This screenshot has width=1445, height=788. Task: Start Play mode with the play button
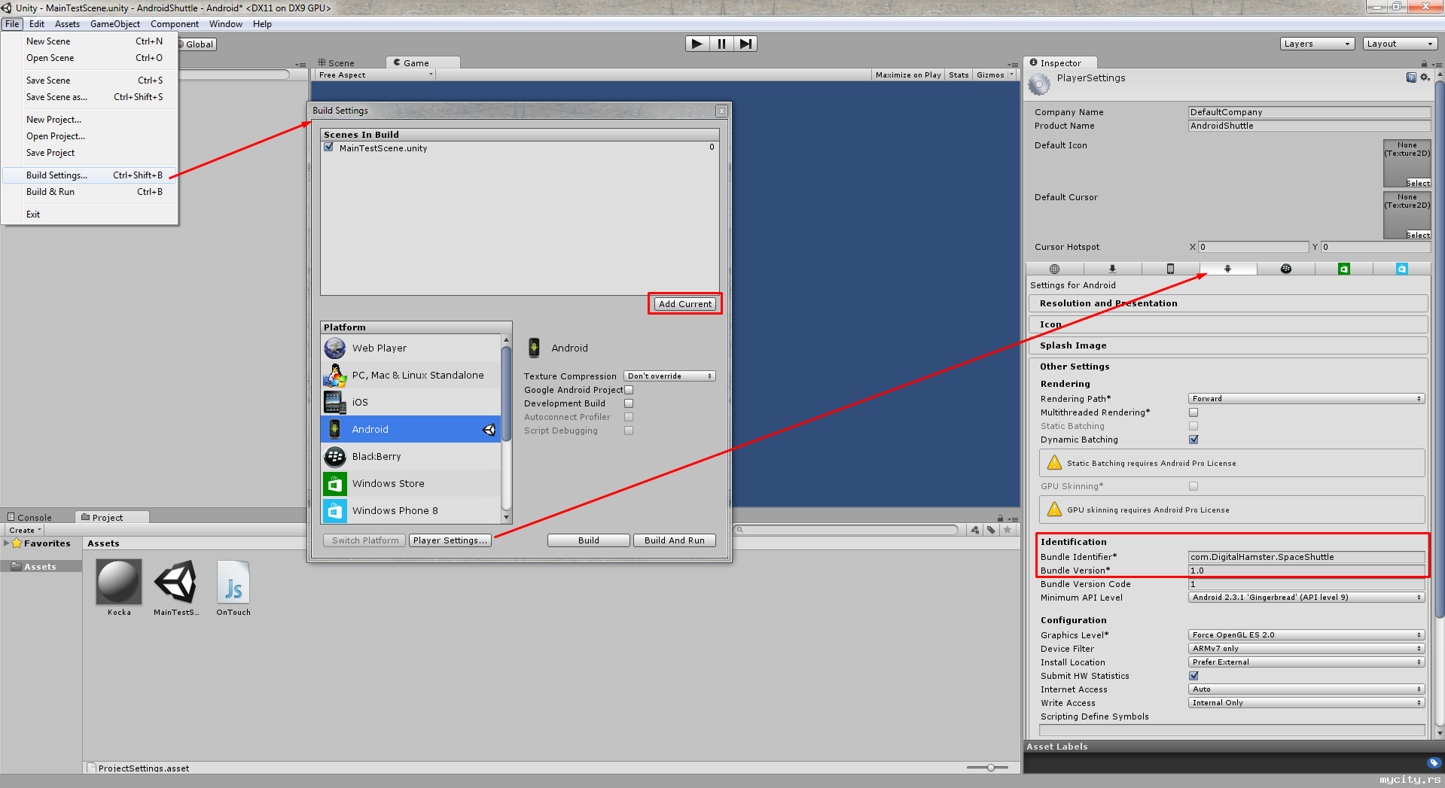coord(697,44)
